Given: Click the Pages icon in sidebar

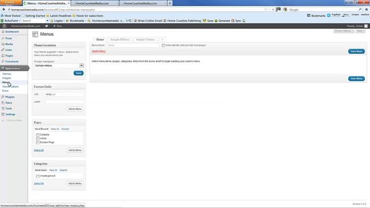Looking at the screenshot, I should point(3,55).
